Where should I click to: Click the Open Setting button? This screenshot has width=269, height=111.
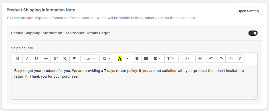click(248, 11)
